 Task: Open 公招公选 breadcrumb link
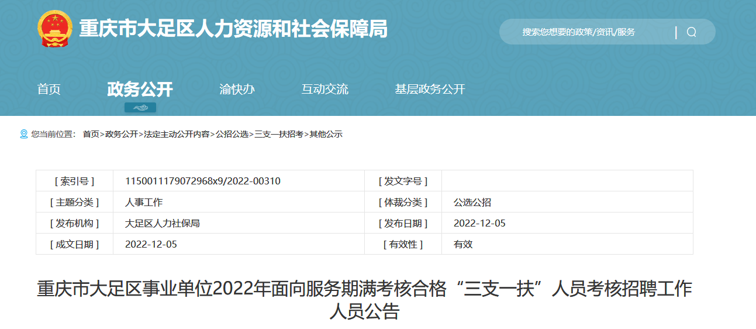click(x=232, y=134)
